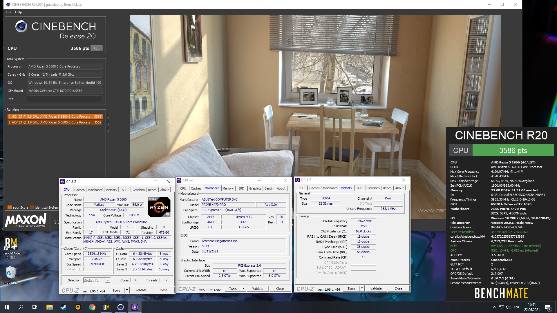
Task: Click the Uncore Frequency value 983.1 MHz
Action: point(388,209)
